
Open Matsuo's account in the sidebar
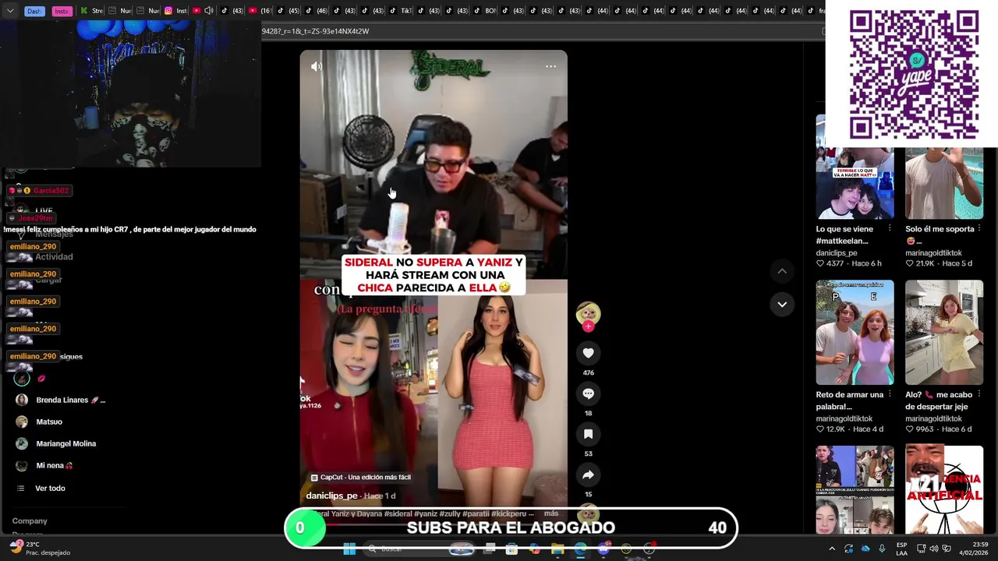(49, 422)
